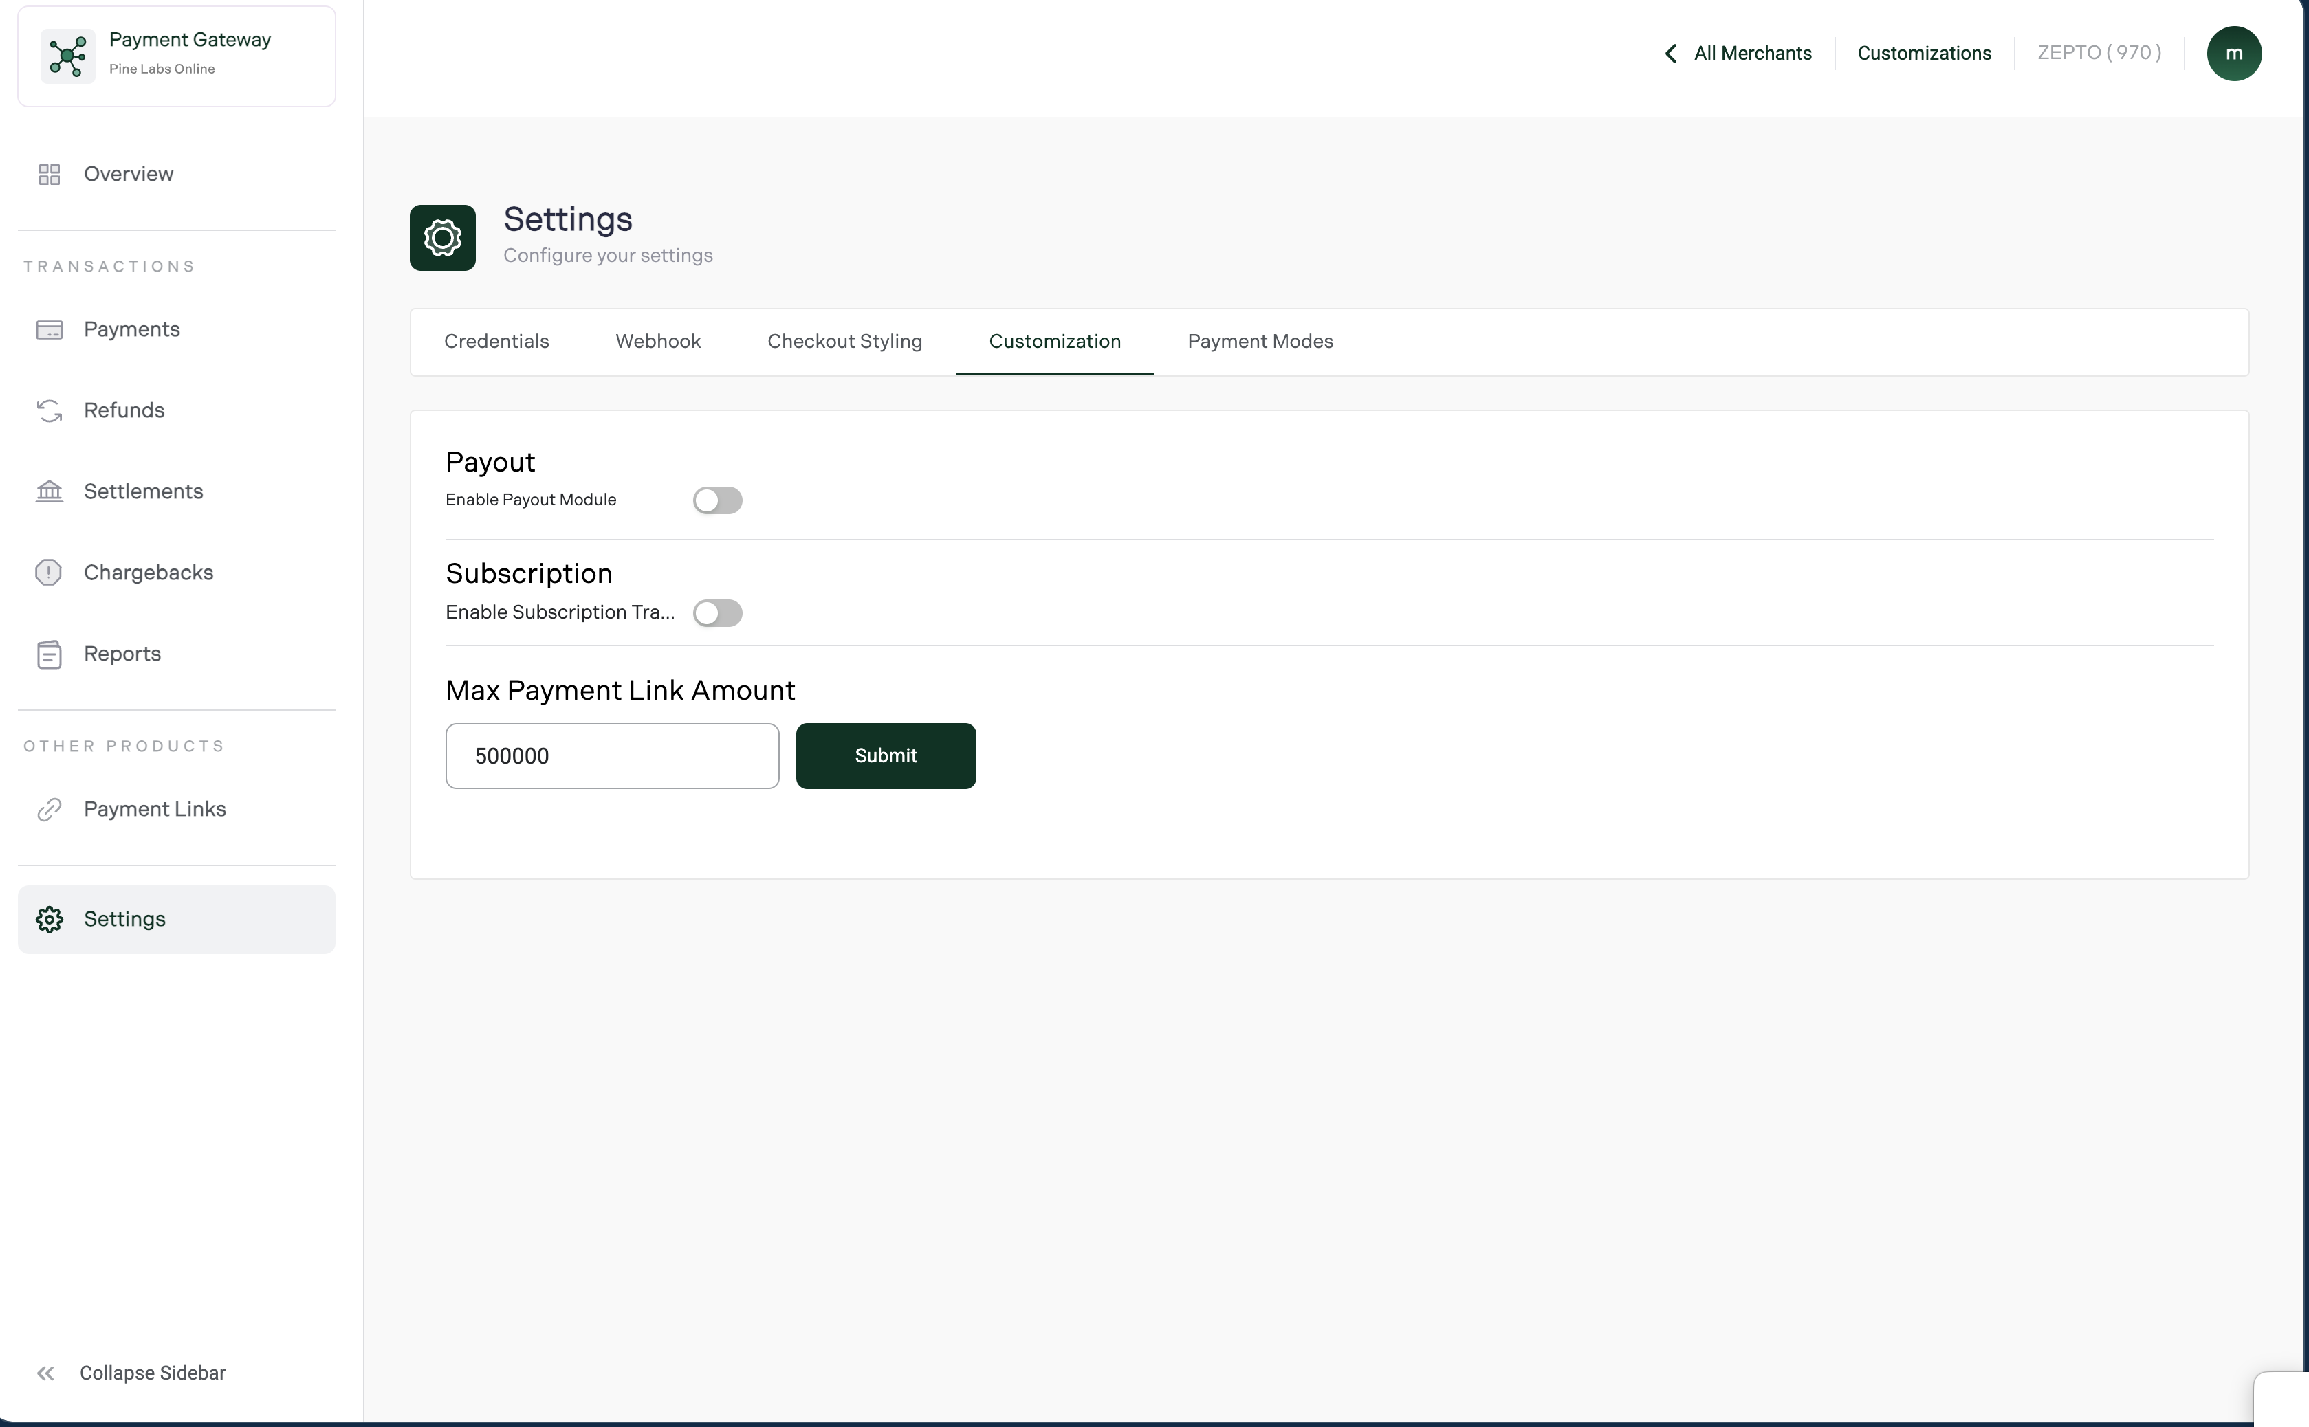The width and height of the screenshot is (2309, 1427).
Task: Click the Overview grid icon
Action: 49,175
